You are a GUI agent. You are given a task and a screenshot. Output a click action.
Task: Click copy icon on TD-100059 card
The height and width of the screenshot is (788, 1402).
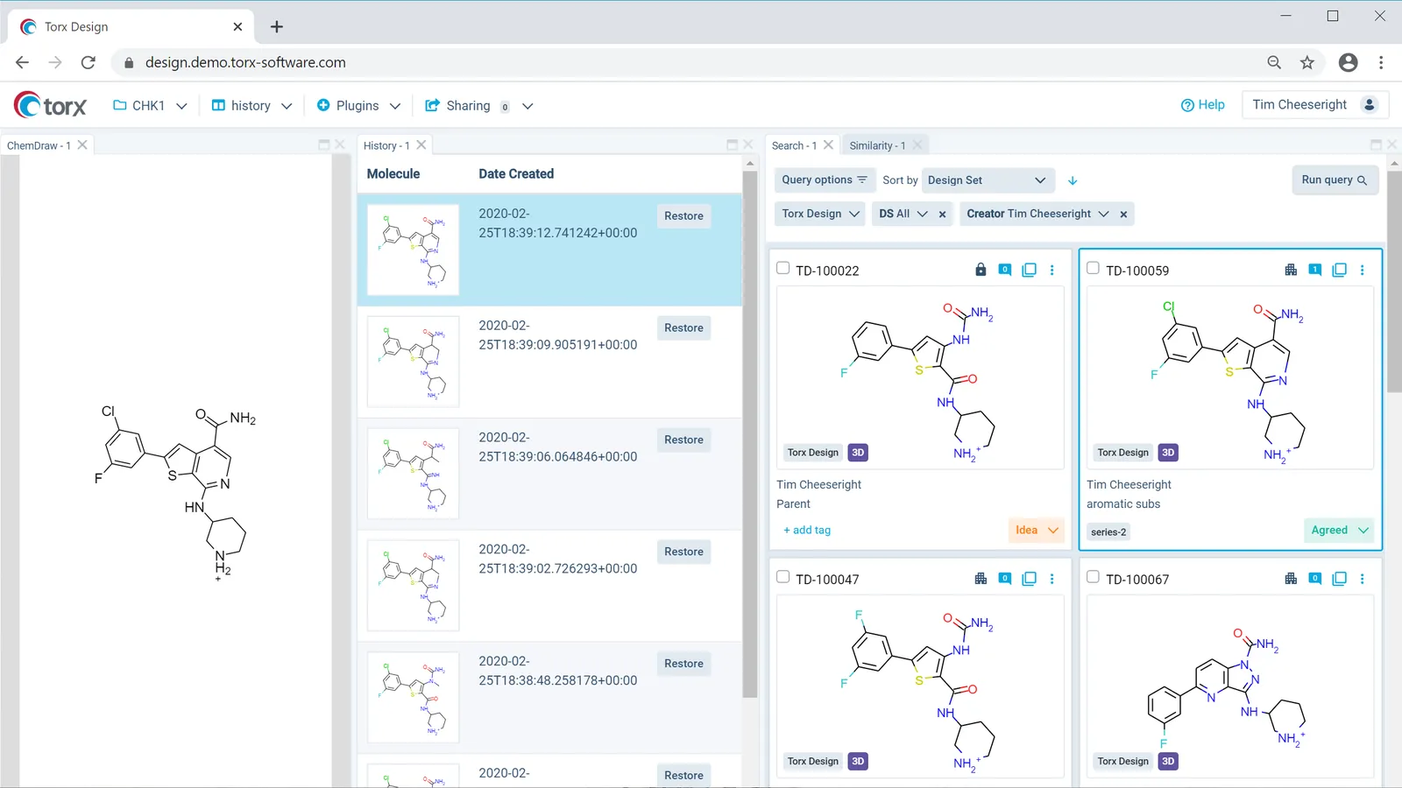click(x=1340, y=270)
